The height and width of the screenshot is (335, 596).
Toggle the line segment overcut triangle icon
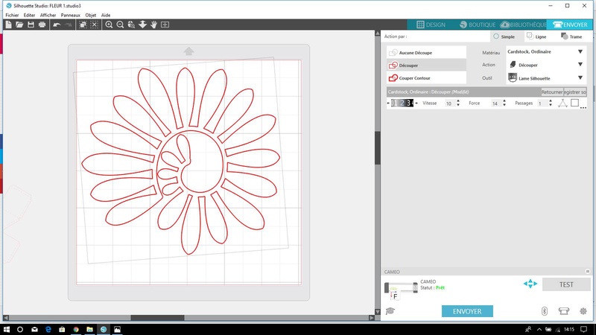click(x=562, y=103)
